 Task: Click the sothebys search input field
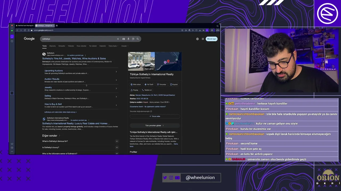(x=79, y=39)
